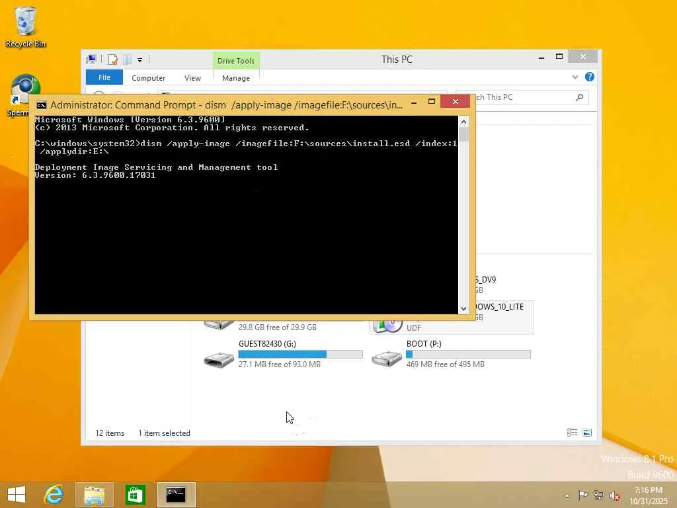677x508 pixels.
Task: Open the Manage ribbon tab
Action: coord(236,78)
